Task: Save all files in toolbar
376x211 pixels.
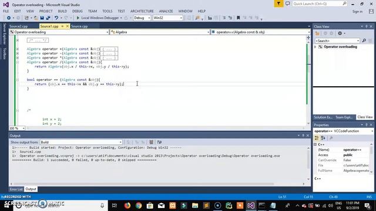Action: click(48, 18)
